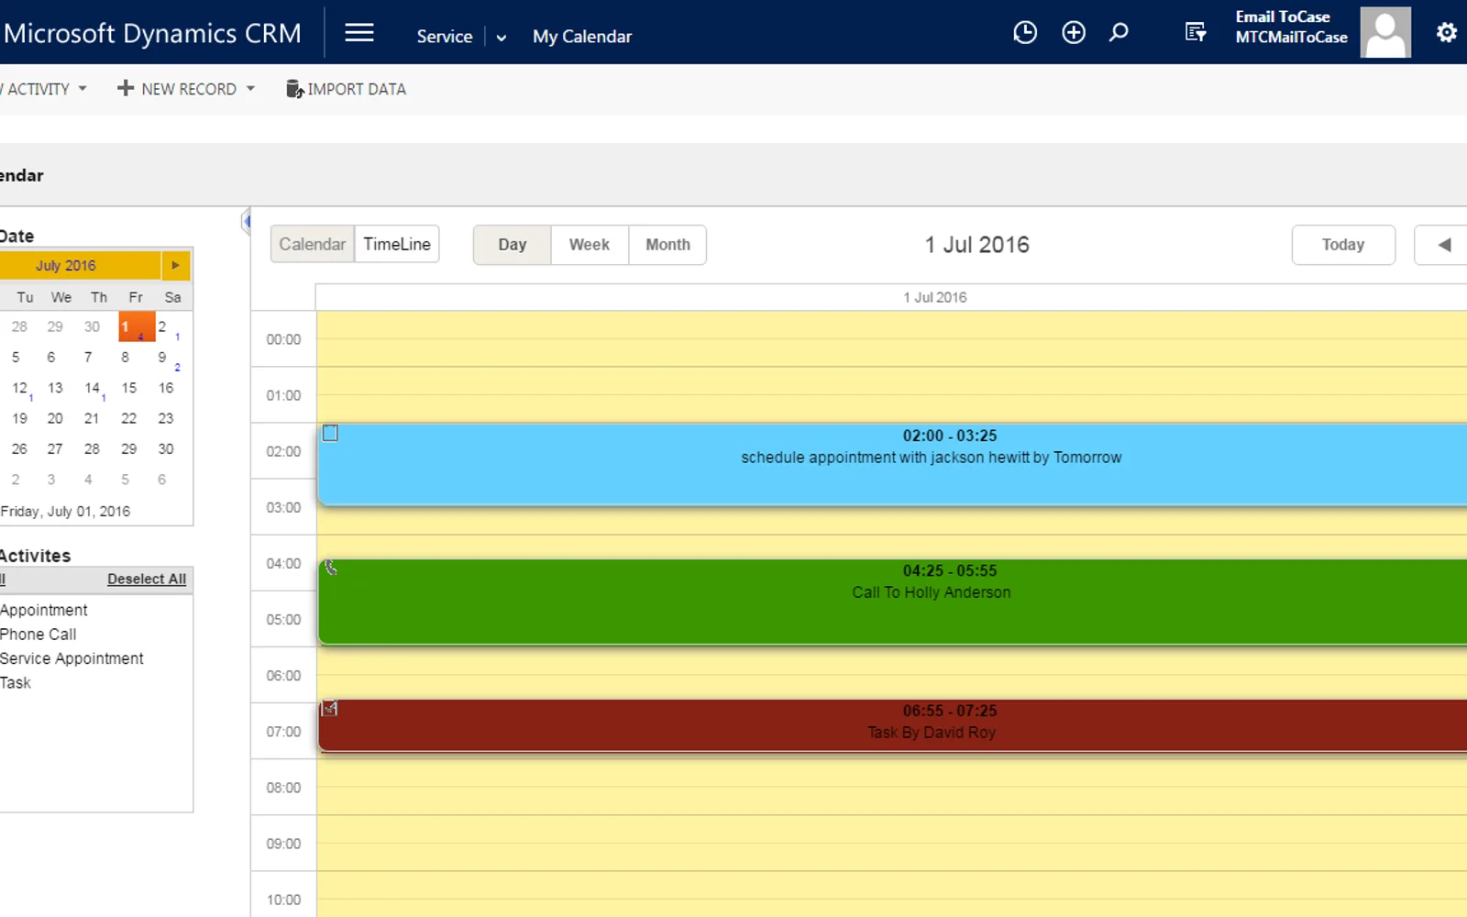Open the main navigation hamburger menu

[x=359, y=33]
